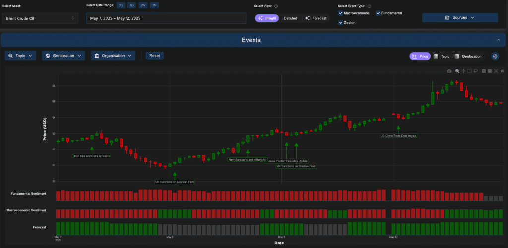Switch to the Detailed view
Viewport: 508px width, 248px height.
tap(290, 18)
